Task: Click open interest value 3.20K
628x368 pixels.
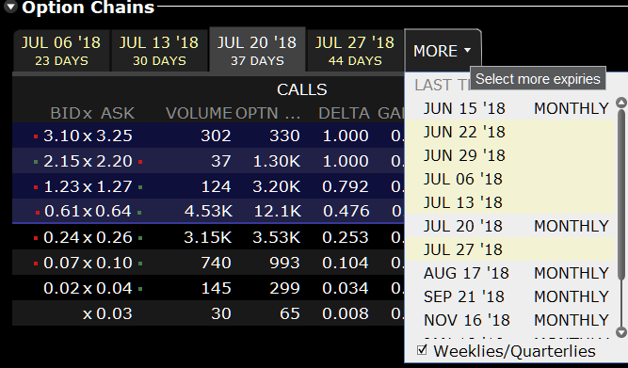Action: [277, 186]
